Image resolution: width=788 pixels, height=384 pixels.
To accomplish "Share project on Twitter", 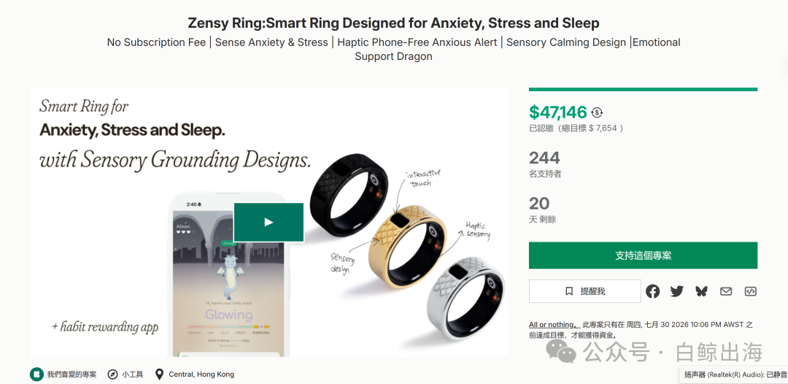I will [677, 291].
